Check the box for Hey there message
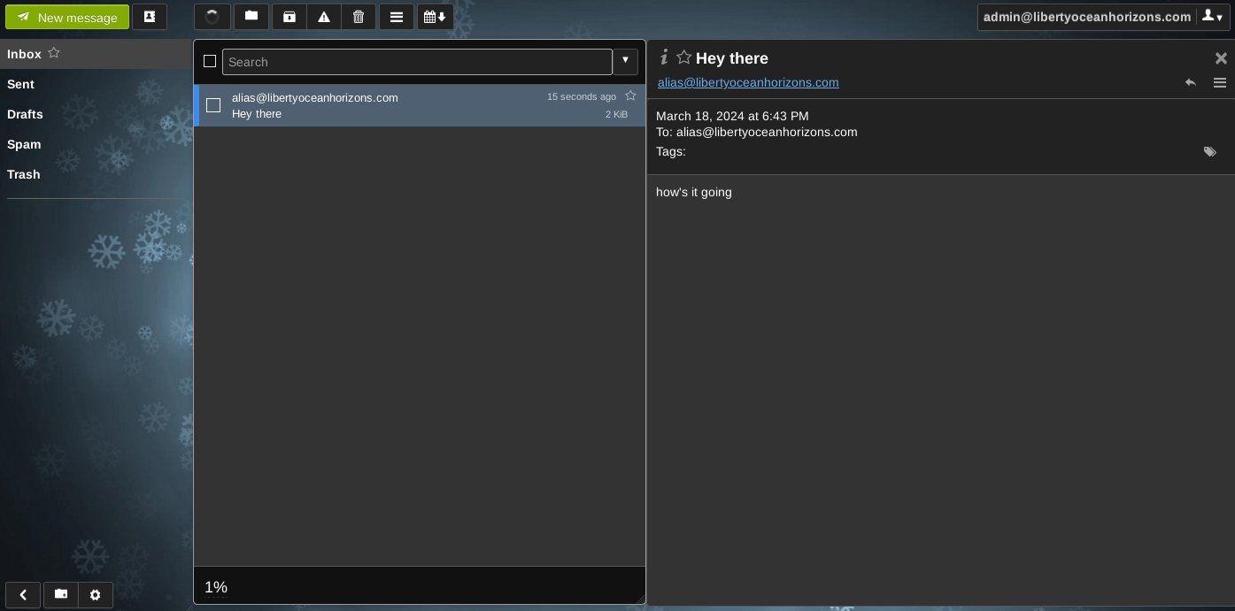 [x=213, y=105]
